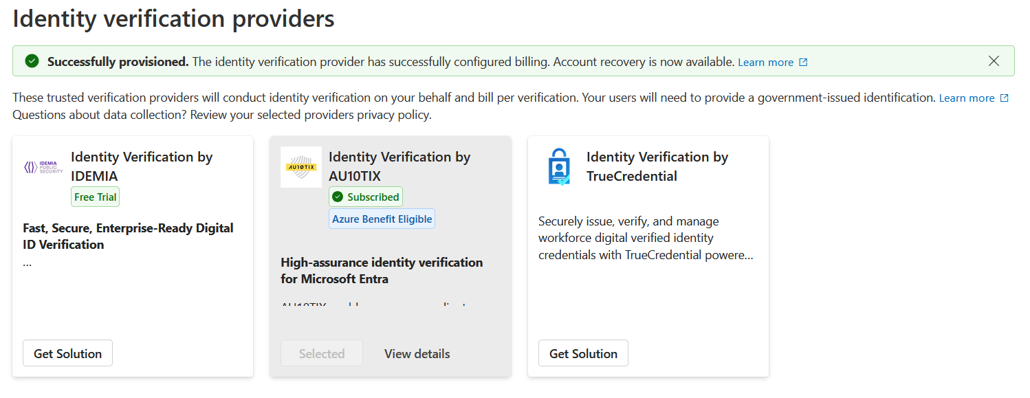Screen dimensions: 1030x398
Task: Open Learn more link about government-issued identification
Action: (966, 98)
